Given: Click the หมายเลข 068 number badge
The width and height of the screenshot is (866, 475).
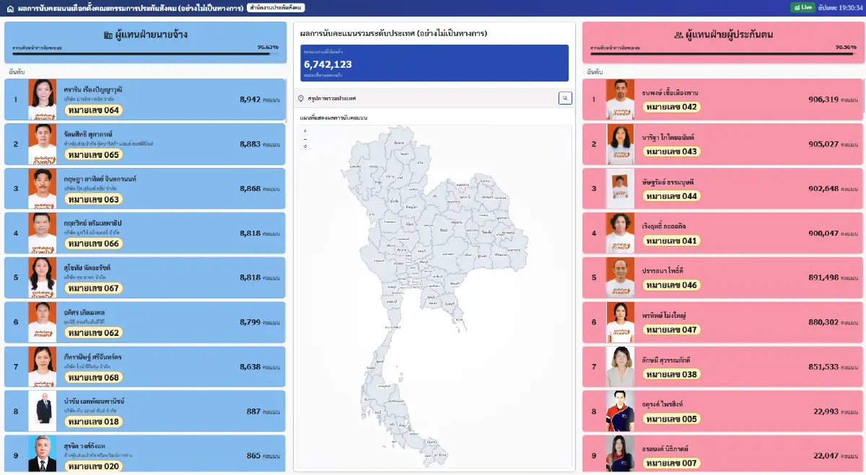Looking at the screenshot, I should pyautogui.click(x=94, y=377).
